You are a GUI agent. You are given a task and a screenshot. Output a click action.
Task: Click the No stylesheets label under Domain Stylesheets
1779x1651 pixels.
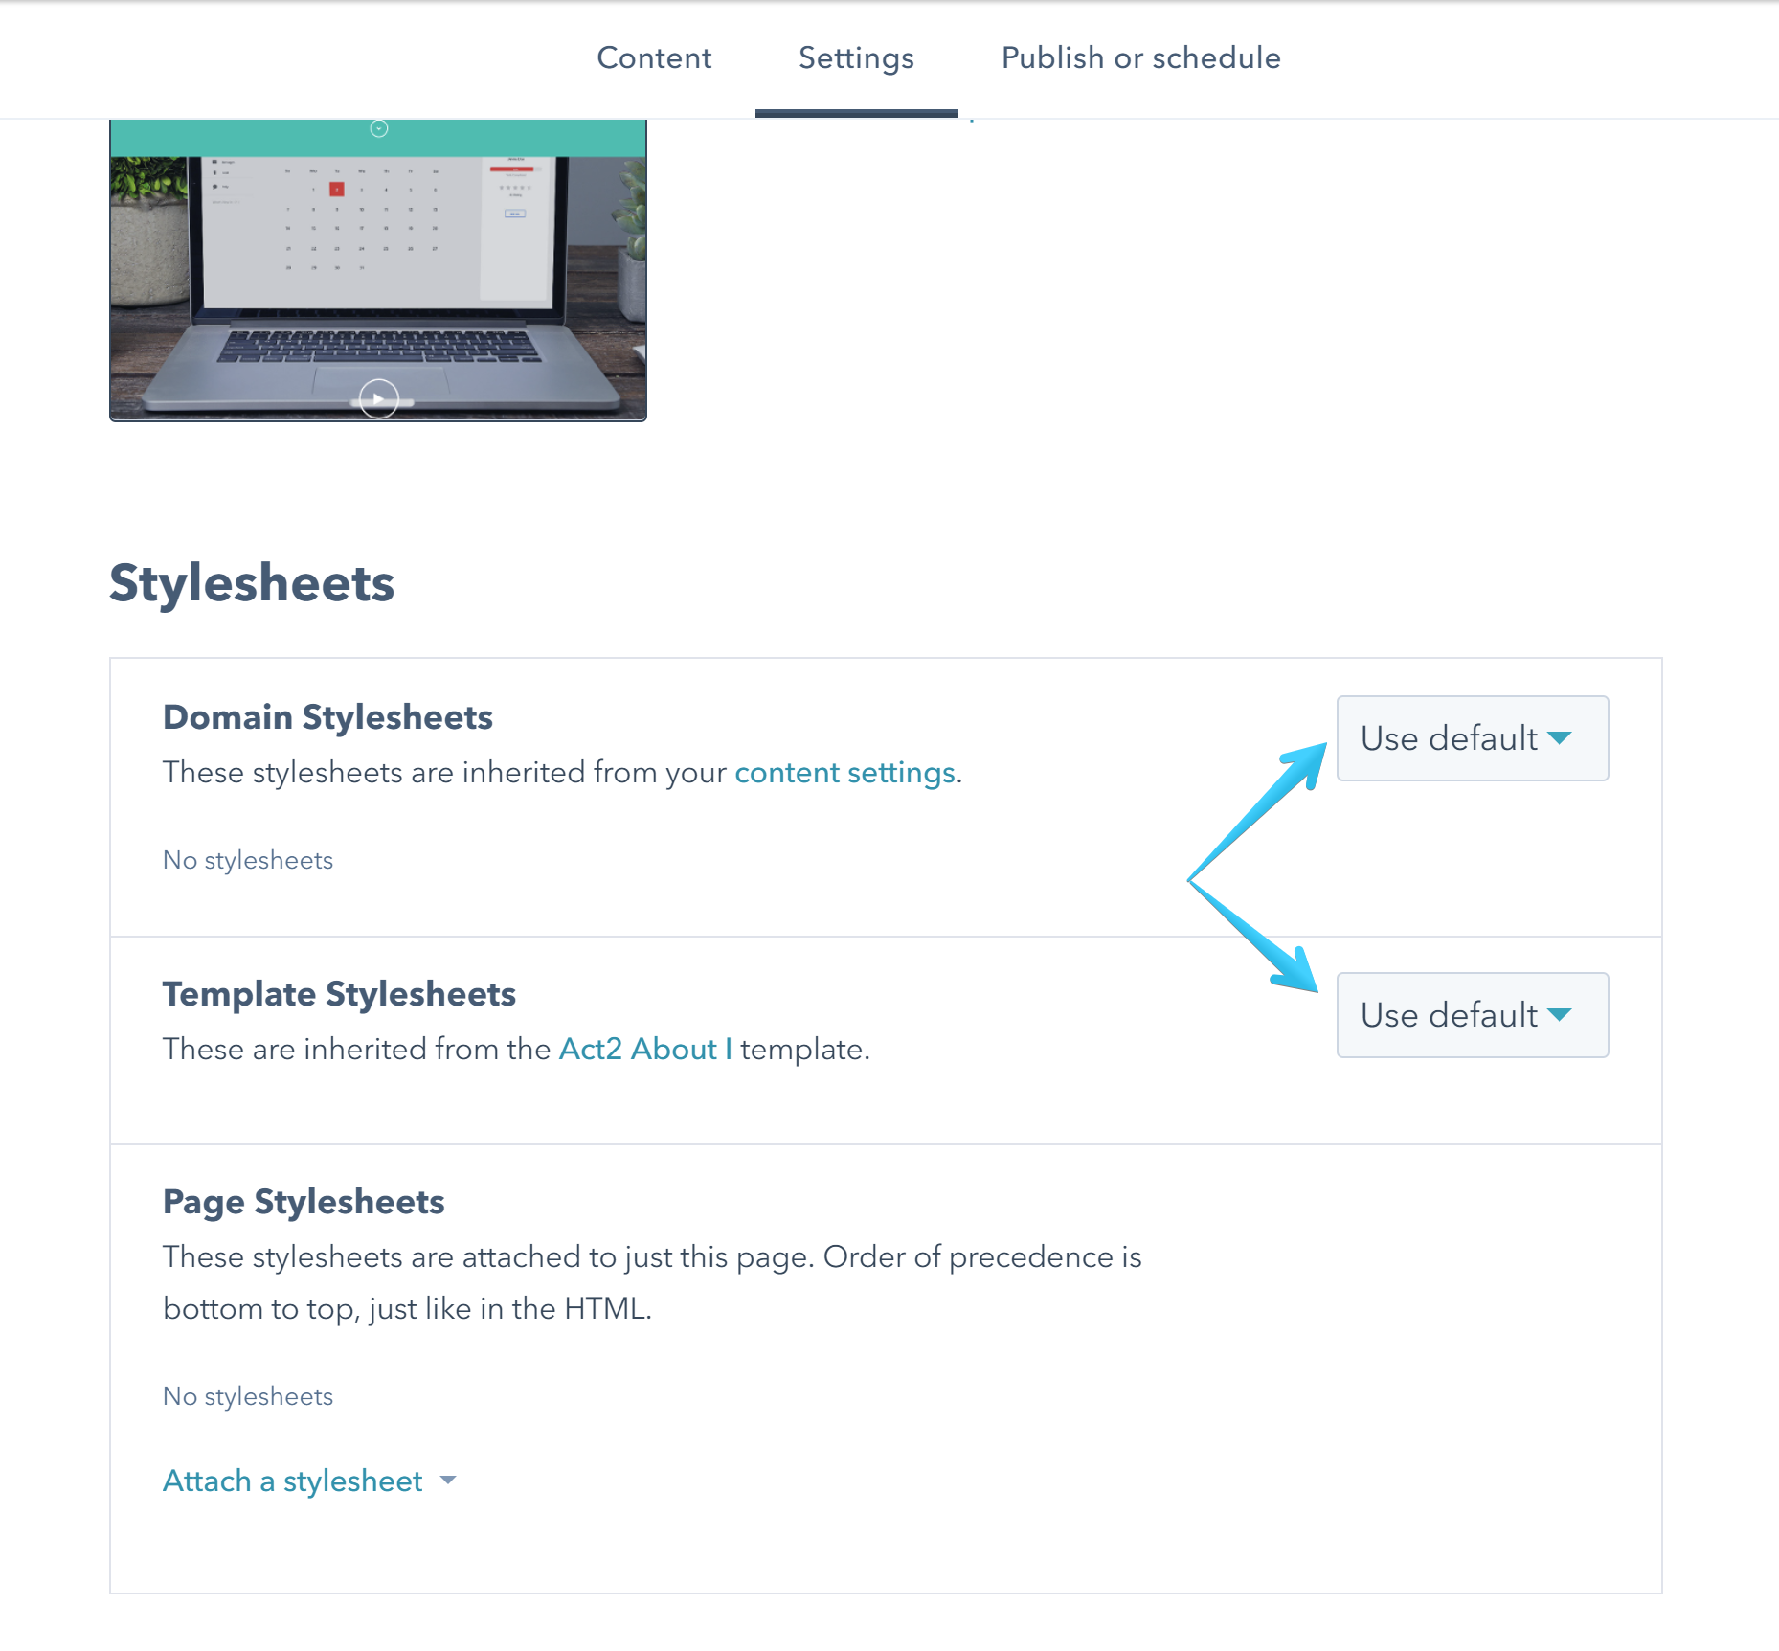(247, 859)
